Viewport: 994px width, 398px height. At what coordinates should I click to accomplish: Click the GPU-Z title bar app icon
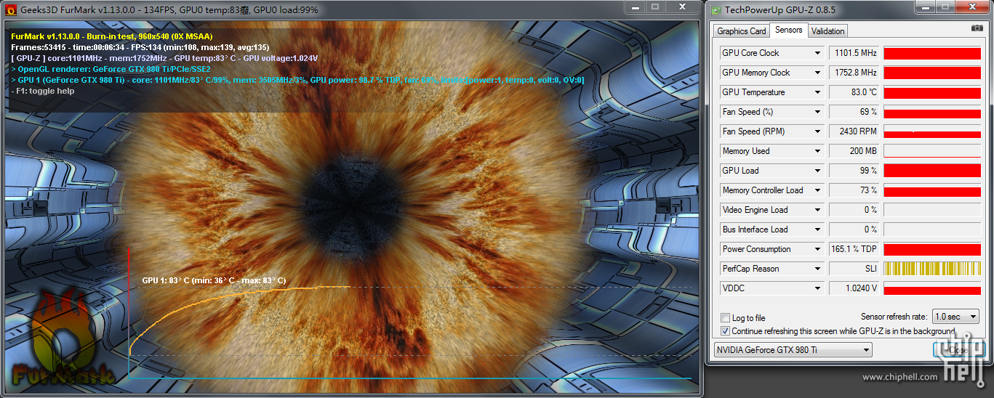716,9
